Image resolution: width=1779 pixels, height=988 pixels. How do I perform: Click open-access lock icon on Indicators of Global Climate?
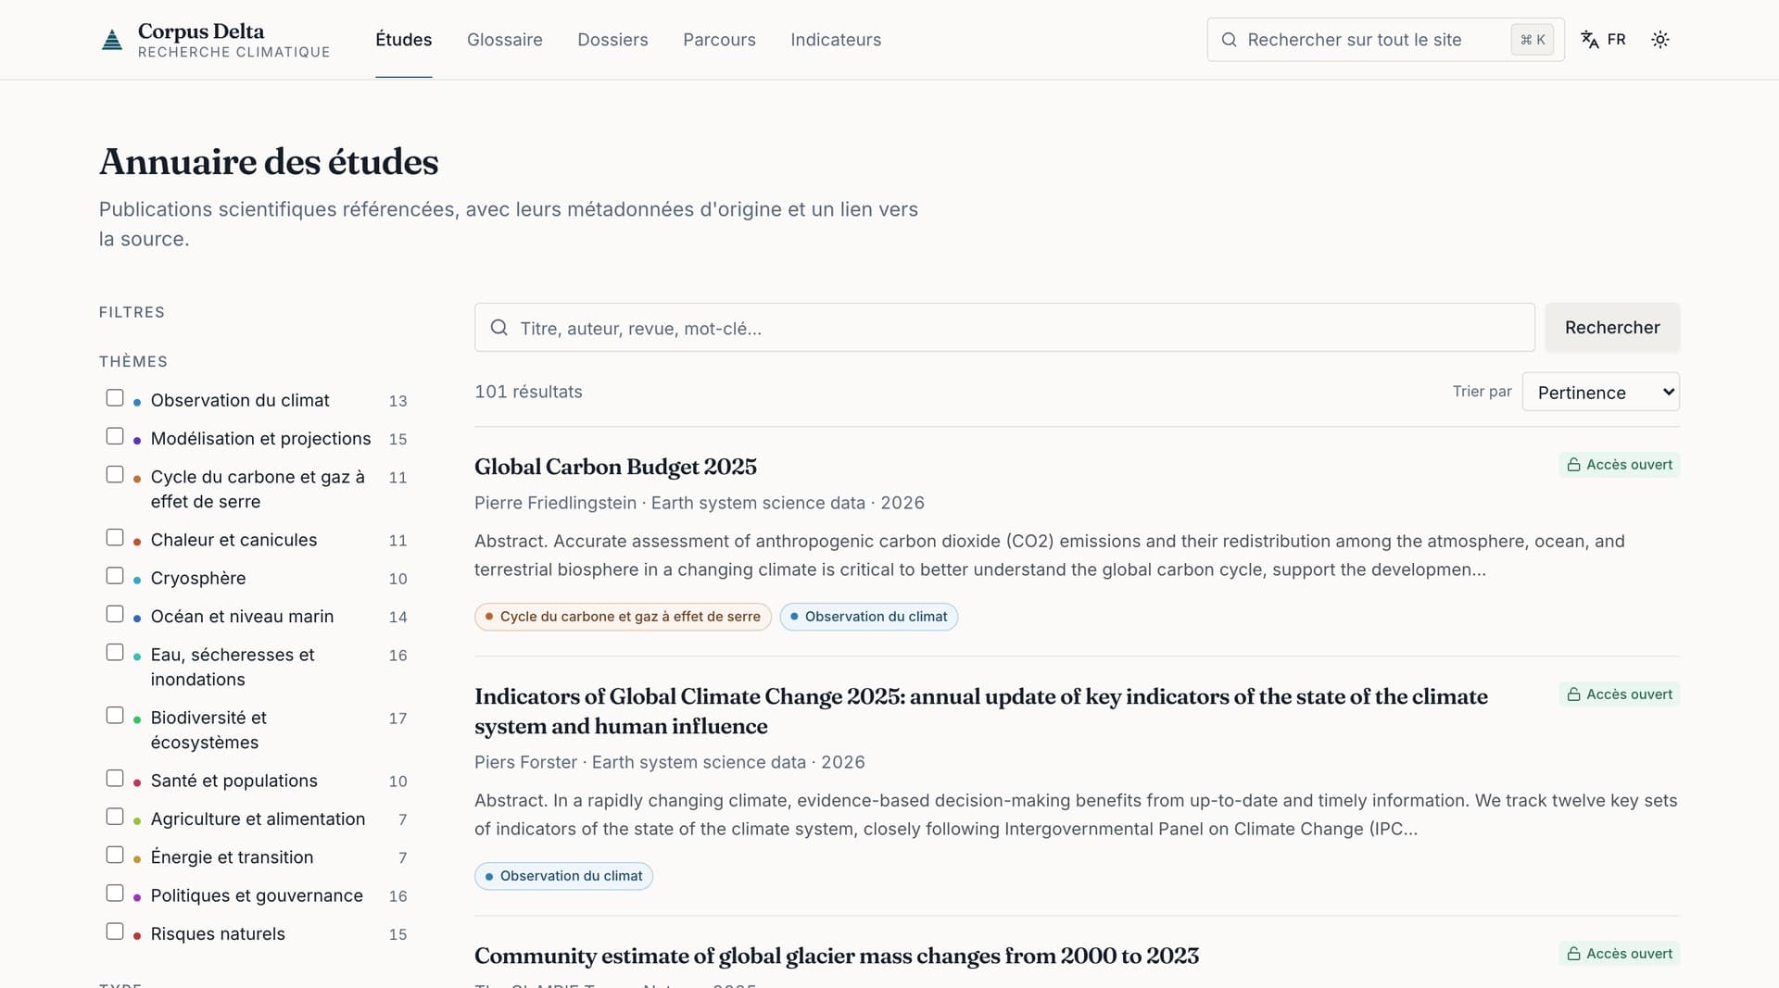pyautogui.click(x=1573, y=694)
